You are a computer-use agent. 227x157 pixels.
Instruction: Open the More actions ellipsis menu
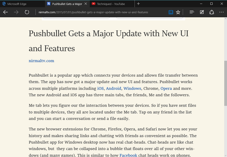221,12
